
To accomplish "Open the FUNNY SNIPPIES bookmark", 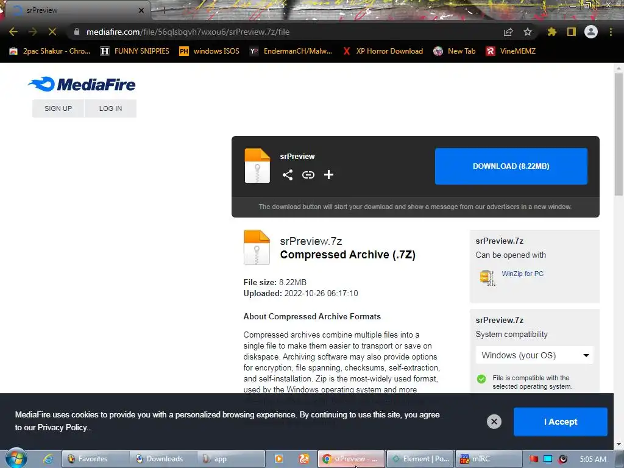I will [135, 51].
